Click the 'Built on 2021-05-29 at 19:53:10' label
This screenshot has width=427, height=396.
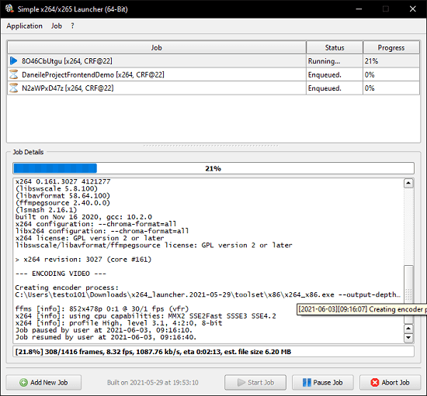(153, 382)
